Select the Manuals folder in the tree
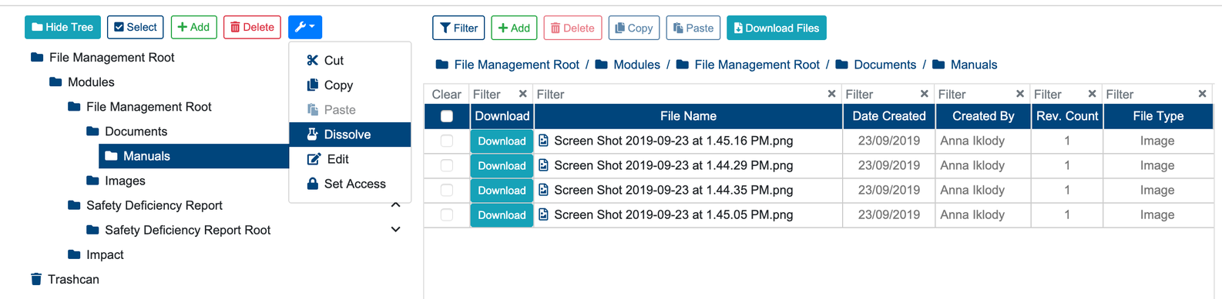This screenshot has height=299, width=1222. [146, 156]
